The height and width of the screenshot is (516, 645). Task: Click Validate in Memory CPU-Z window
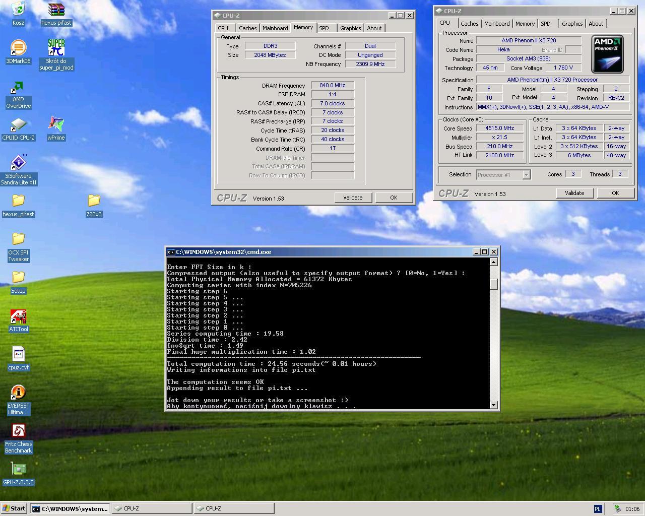coord(353,198)
